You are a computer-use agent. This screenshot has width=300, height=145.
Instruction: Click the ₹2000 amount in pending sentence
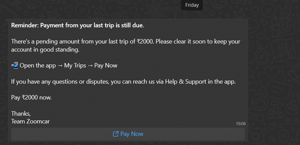pos(145,42)
